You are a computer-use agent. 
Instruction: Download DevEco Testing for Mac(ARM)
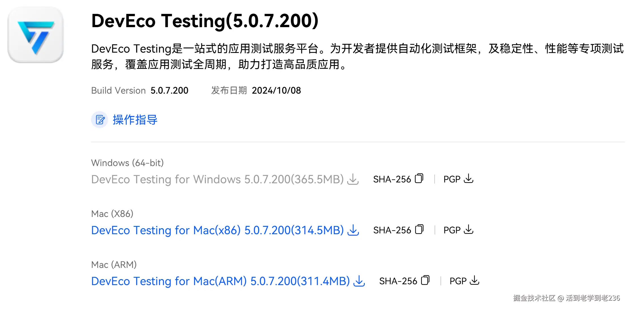(x=220, y=281)
